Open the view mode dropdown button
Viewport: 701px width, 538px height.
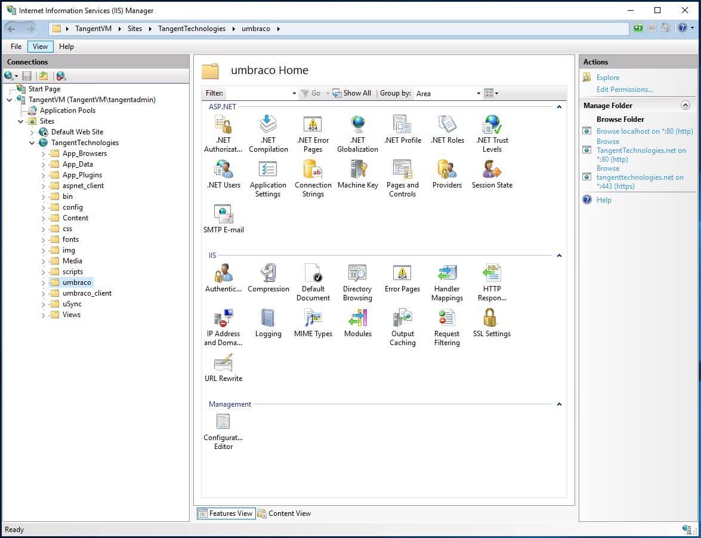pos(491,93)
